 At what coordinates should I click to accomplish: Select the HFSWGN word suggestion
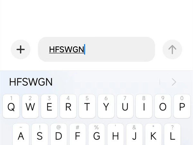31,82
